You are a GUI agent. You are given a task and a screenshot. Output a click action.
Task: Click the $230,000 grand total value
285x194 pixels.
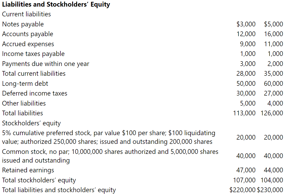pos(270,190)
